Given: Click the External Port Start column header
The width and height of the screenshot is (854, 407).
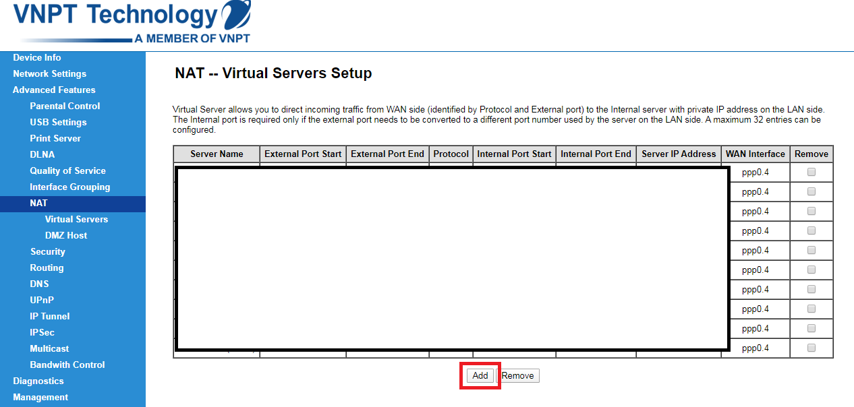Looking at the screenshot, I should [x=303, y=154].
